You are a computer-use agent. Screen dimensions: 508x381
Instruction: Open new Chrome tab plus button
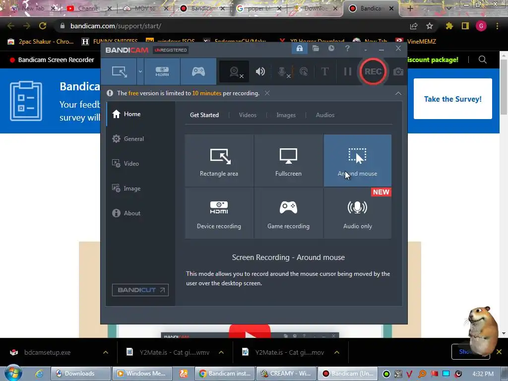pyautogui.click(x=410, y=8)
